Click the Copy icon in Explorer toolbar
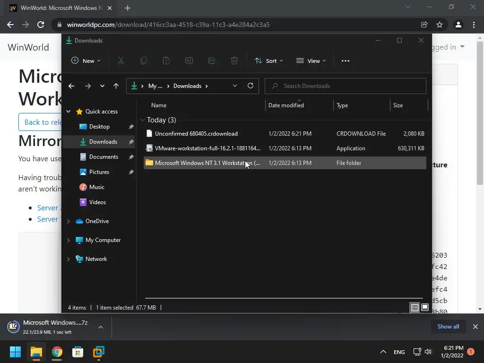Viewport: 484px width, 363px height. 144,61
